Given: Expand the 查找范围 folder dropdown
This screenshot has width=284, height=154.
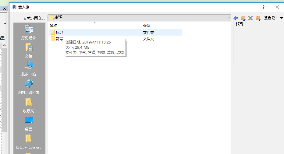Looking at the screenshot, I should click(229, 18).
